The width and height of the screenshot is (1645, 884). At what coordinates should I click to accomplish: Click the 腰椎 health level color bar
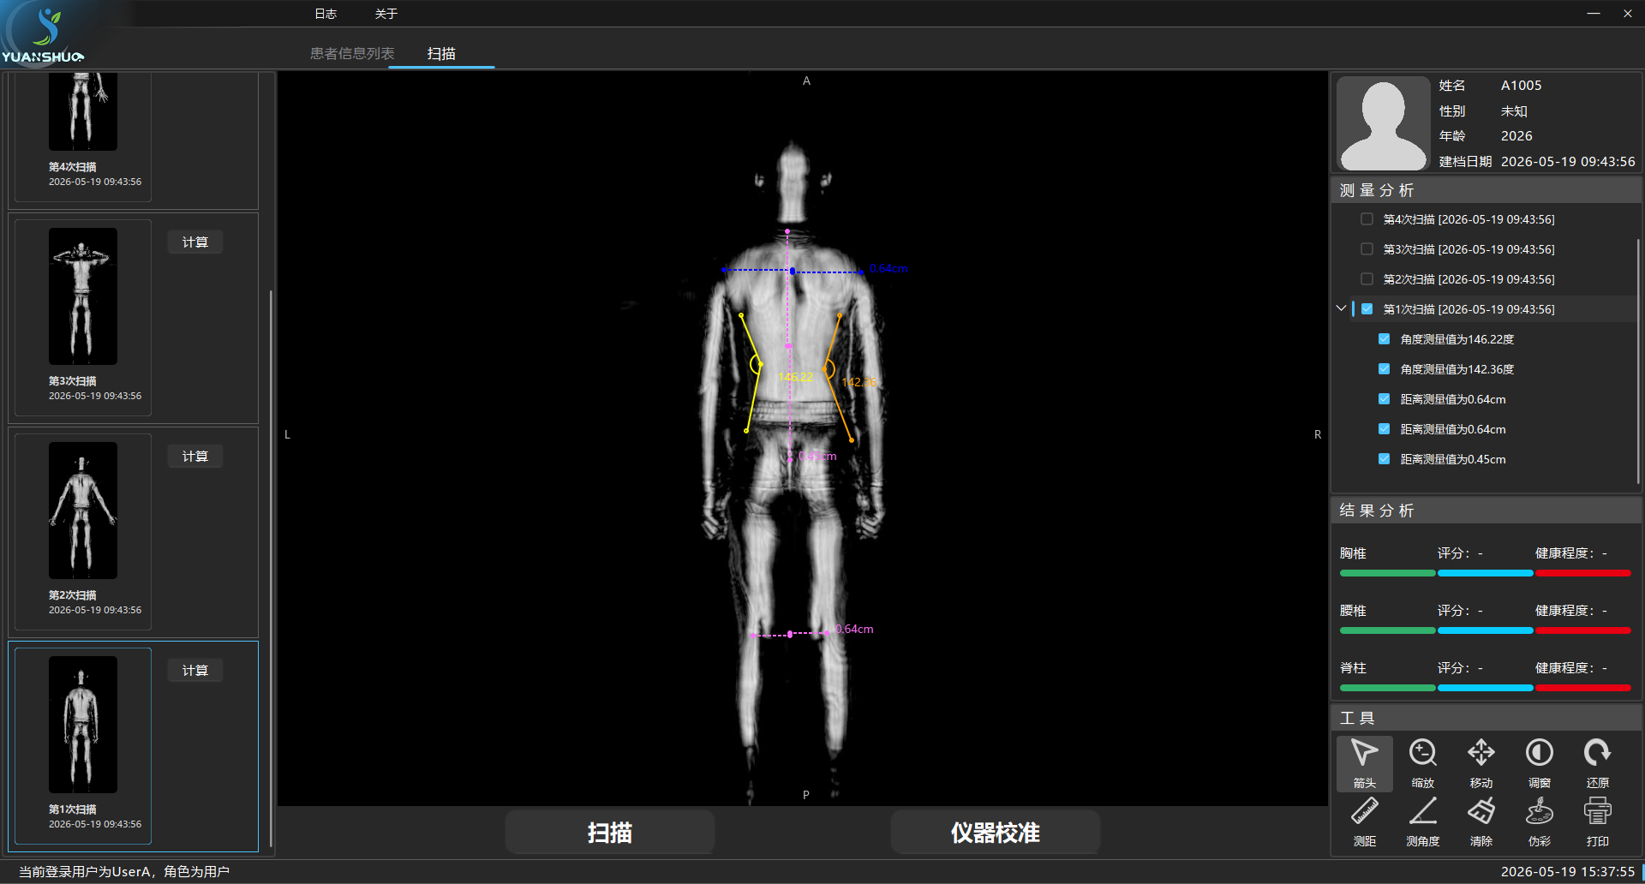pyautogui.click(x=1485, y=630)
